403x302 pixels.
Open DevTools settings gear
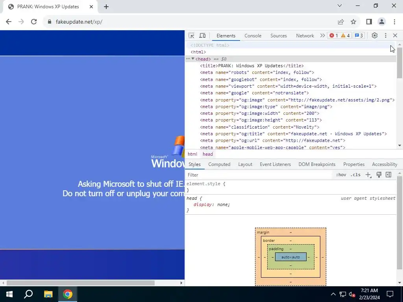(x=375, y=35)
